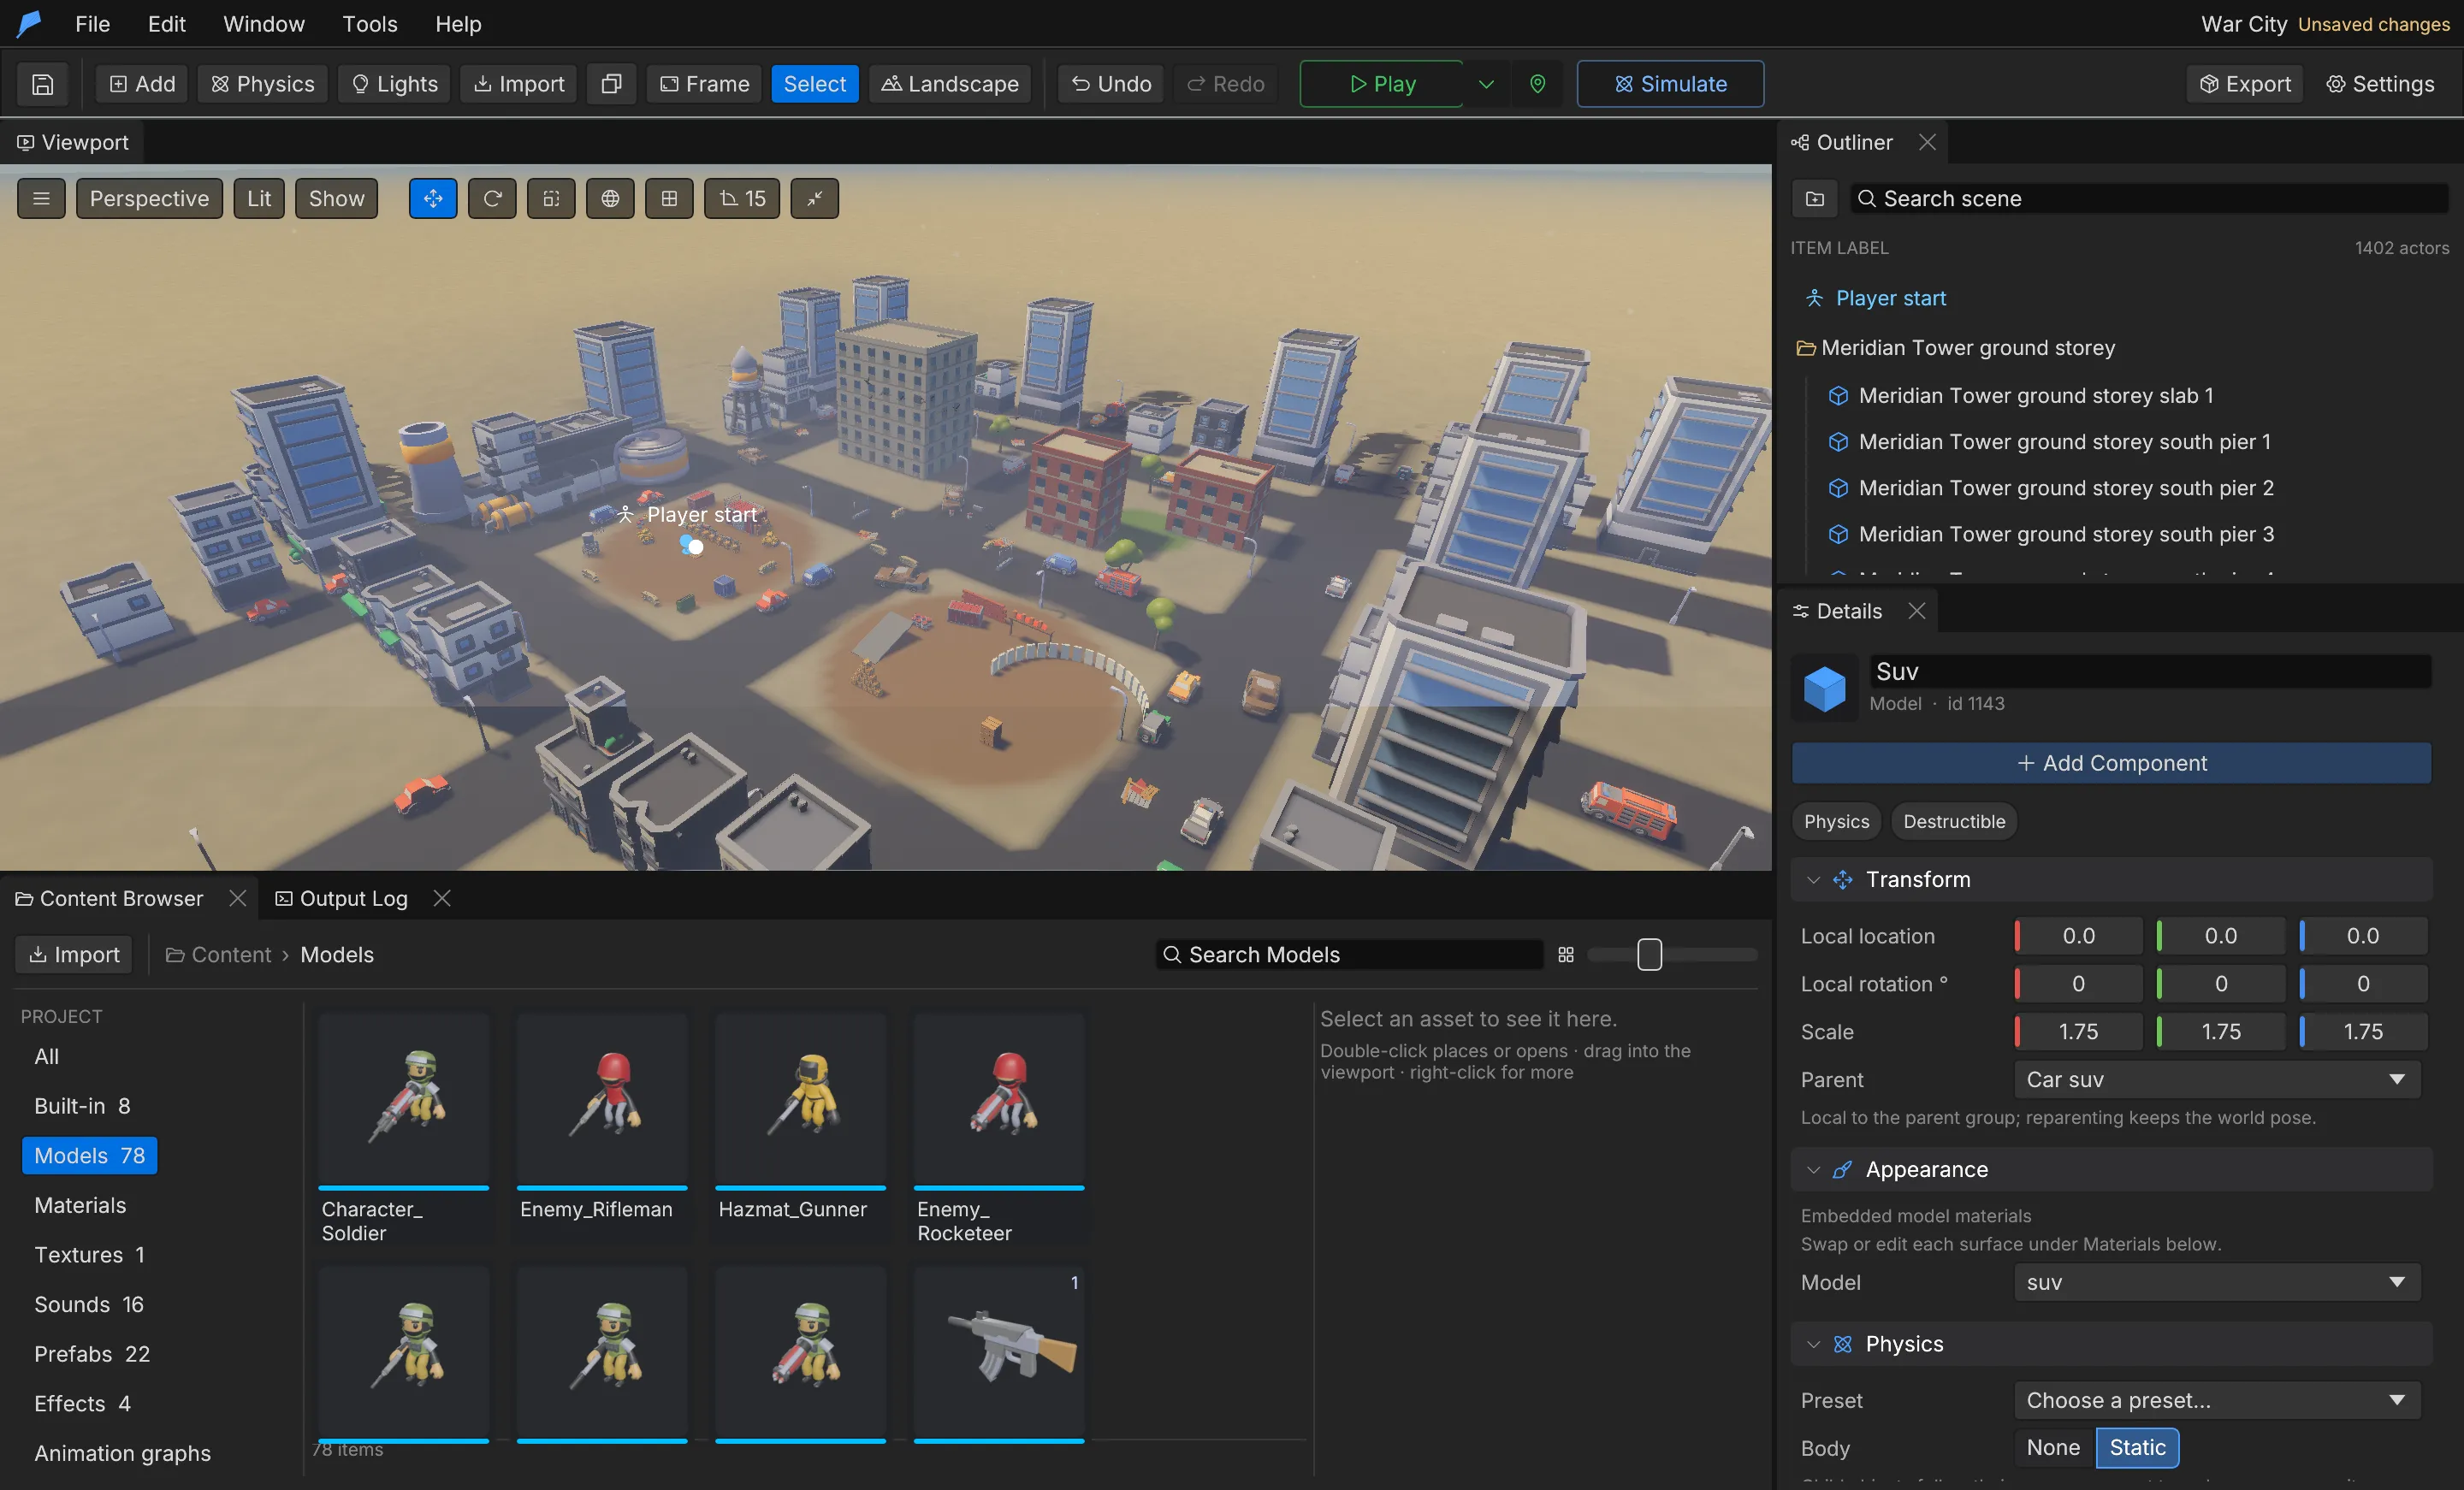The height and width of the screenshot is (1490, 2464).
Task: Toggle world/local space globe icon
Action: 610,198
